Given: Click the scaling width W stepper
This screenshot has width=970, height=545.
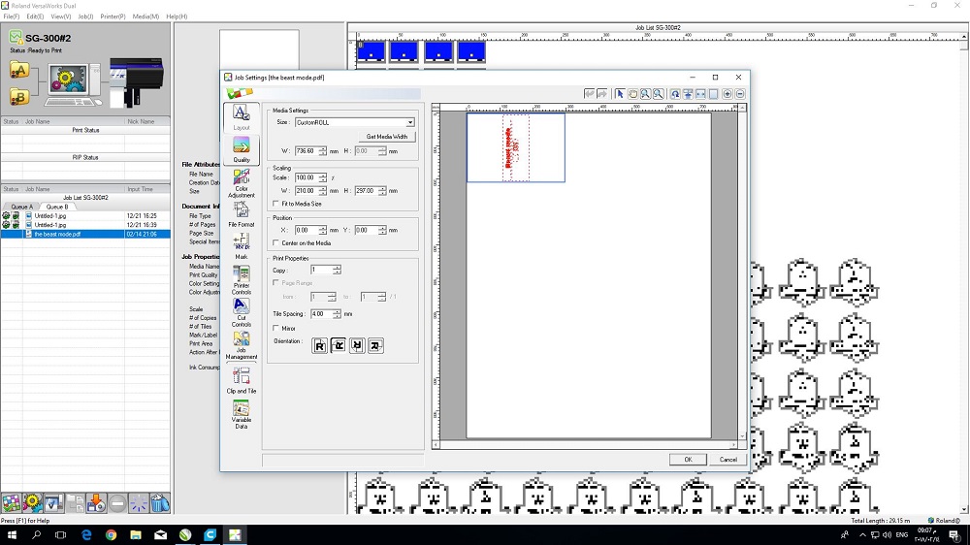Looking at the screenshot, I should [x=322, y=191].
